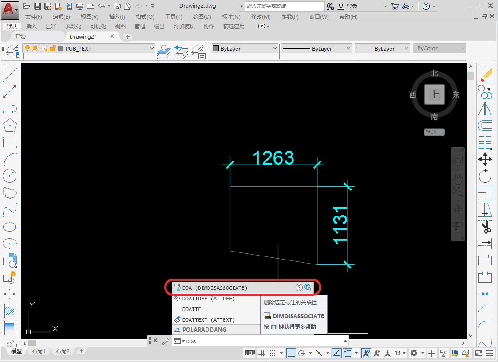The height and width of the screenshot is (362, 498).
Task: Activate the Move tool with the four-arrow icon
Action: [x=485, y=159]
